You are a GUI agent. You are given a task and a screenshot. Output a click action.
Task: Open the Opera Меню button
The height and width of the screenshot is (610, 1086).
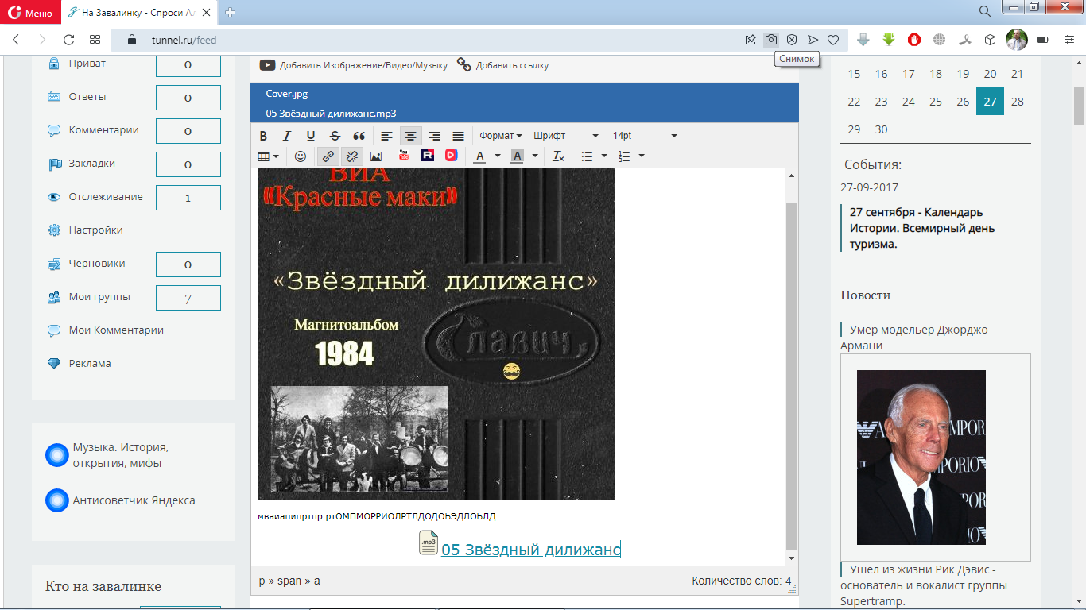[29, 12]
